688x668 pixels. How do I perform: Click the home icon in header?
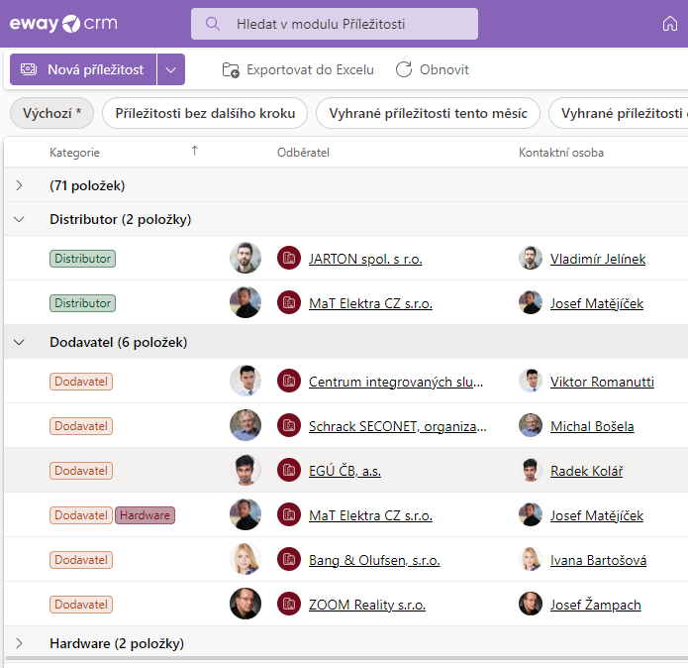pos(670,24)
